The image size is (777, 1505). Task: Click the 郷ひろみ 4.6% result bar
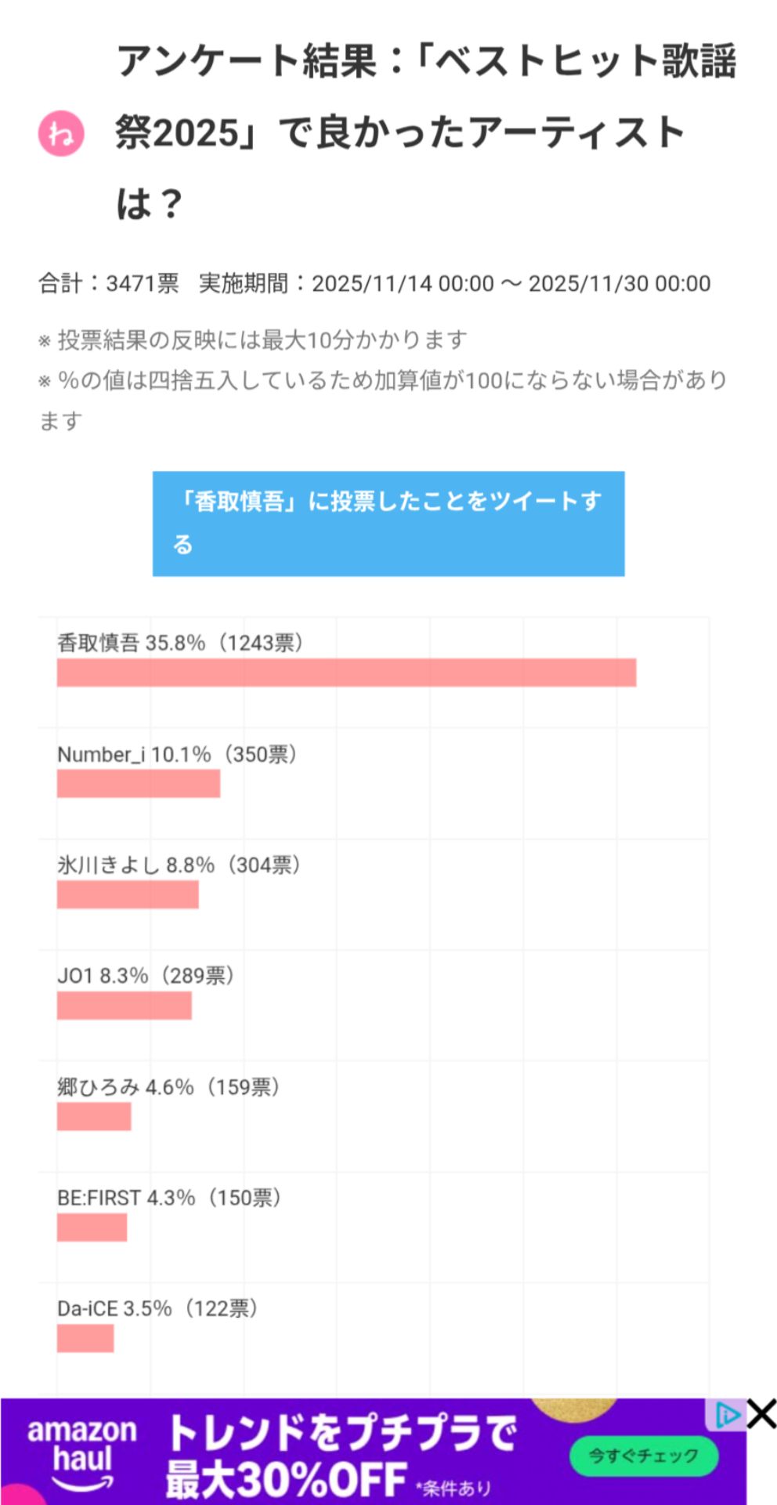tap(94, 1116)
